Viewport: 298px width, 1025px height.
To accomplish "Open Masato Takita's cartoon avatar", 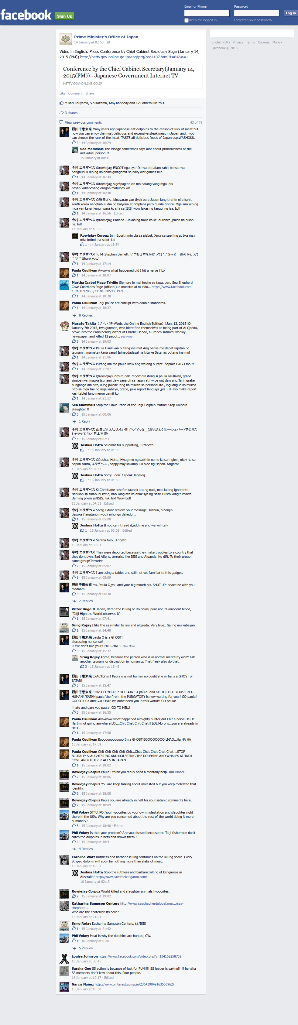I will [64, 326].
